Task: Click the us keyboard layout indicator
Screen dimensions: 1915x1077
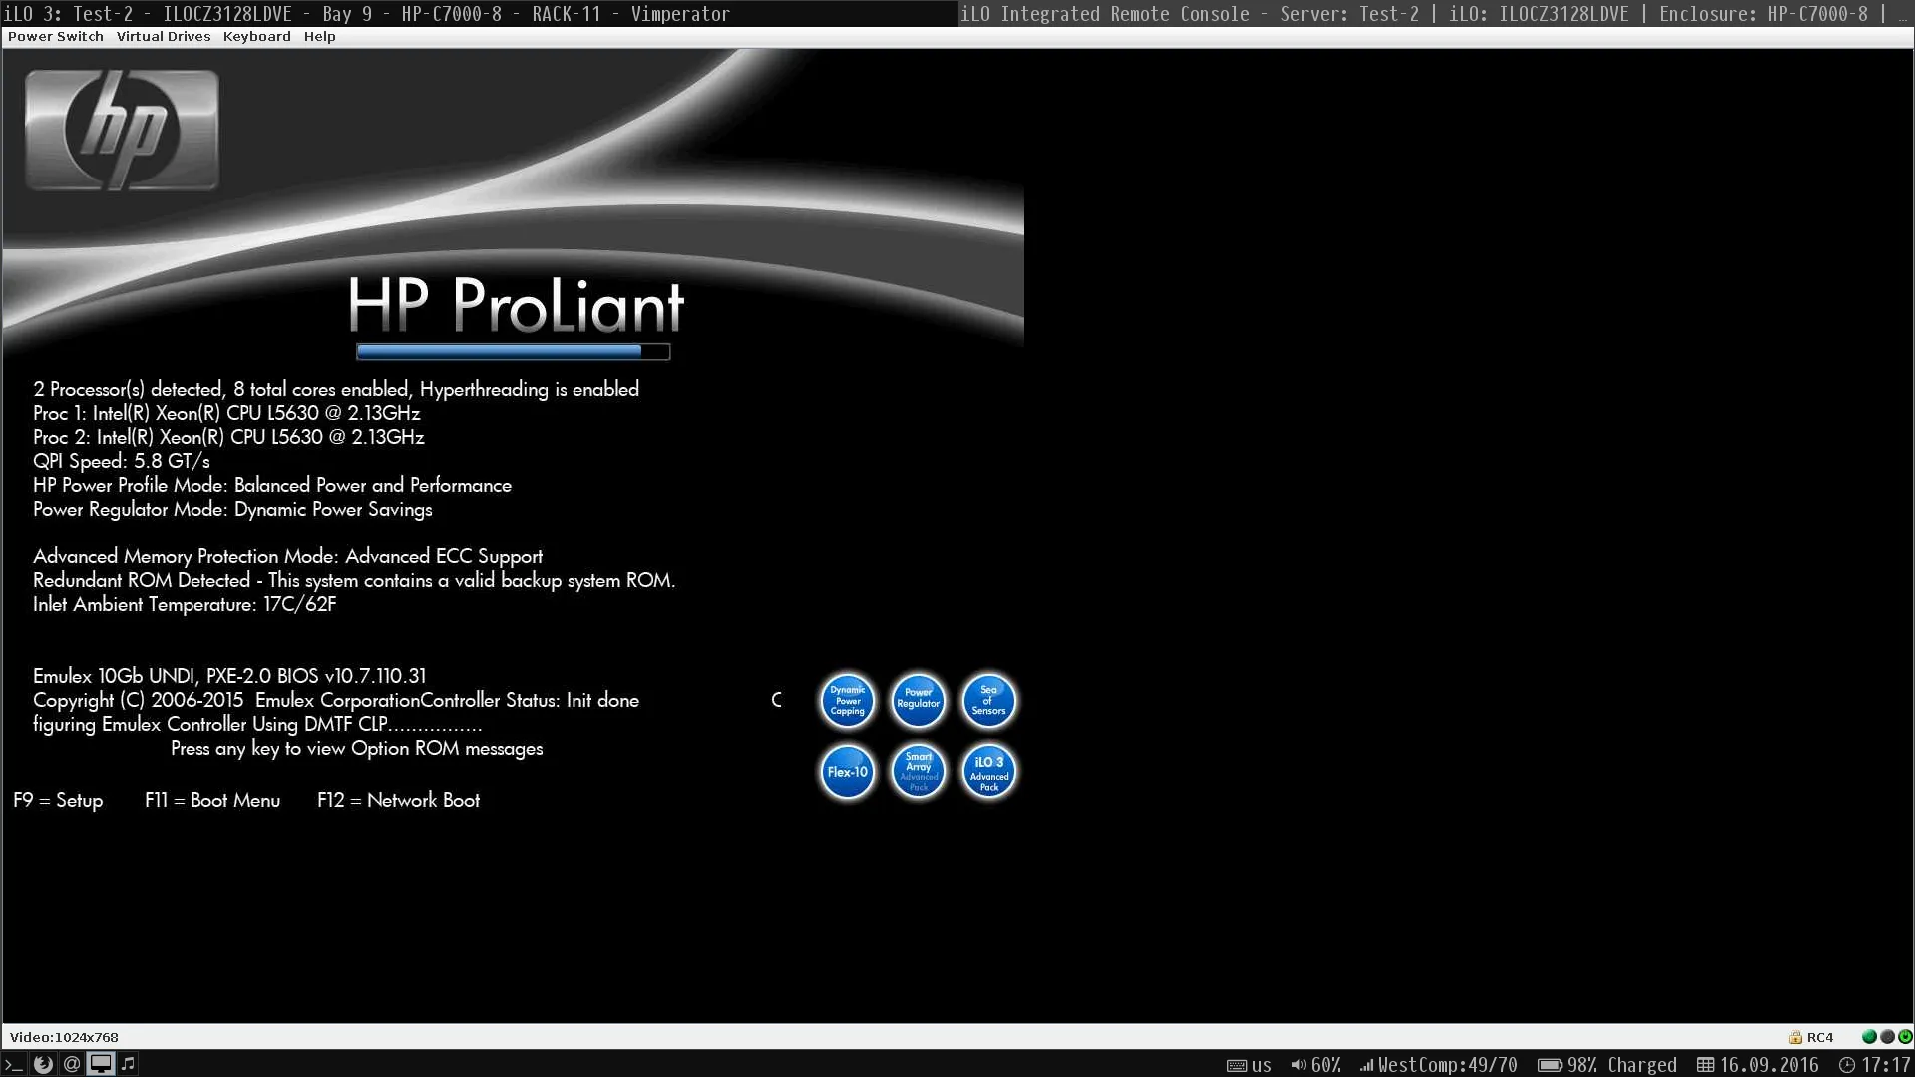Action: click(x=1249, y=1065)
